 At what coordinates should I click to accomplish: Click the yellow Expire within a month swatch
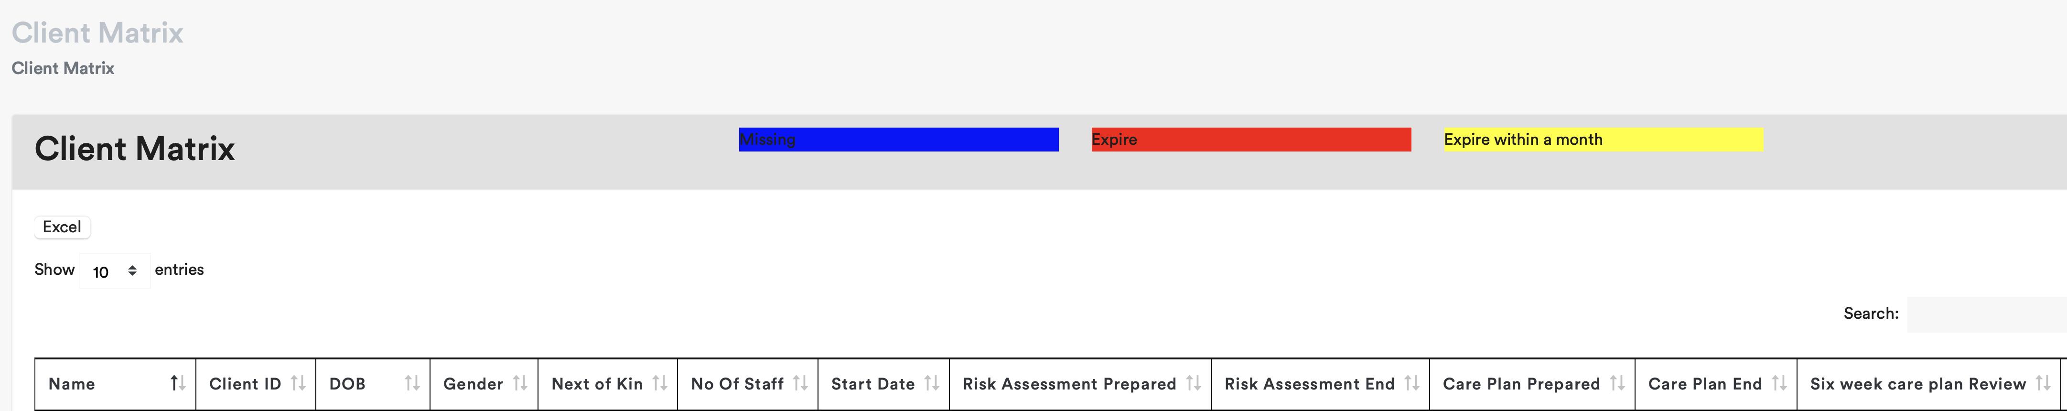(x=1603, y=140)
